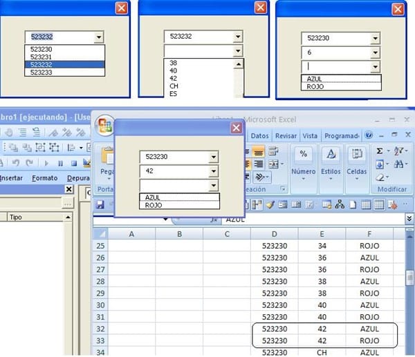This screenshot has width=415, height=357.
Task: Click the Excel sheet vertical scrollbar thumb
Action: point(410,278)
